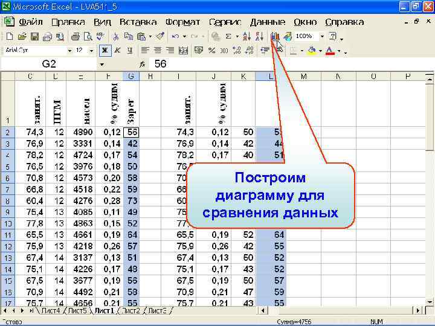Image resolution: width=435 pixels, height=326 pixels.
Task: Open the Undo history arrow
Action: click(184, 36)
